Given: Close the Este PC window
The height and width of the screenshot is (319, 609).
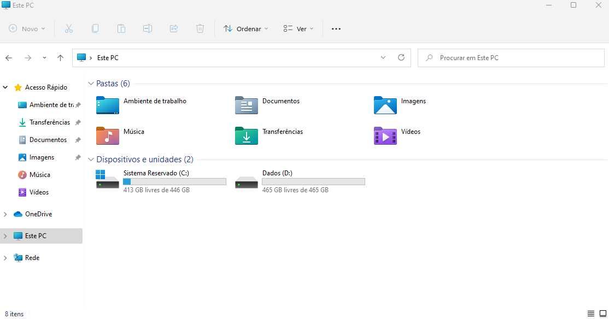Looking at the screenshot, I should tap(599, 5).
